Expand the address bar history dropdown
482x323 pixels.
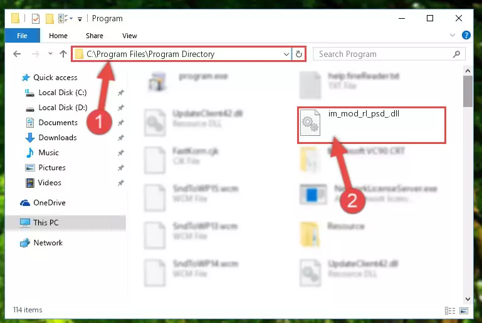click(x=286, y=54)
